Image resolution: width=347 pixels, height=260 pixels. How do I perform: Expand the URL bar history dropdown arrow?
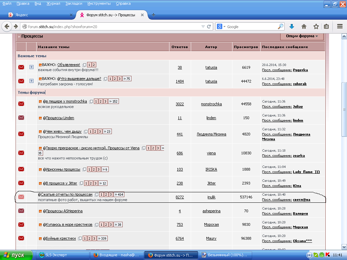click(203, 26)
